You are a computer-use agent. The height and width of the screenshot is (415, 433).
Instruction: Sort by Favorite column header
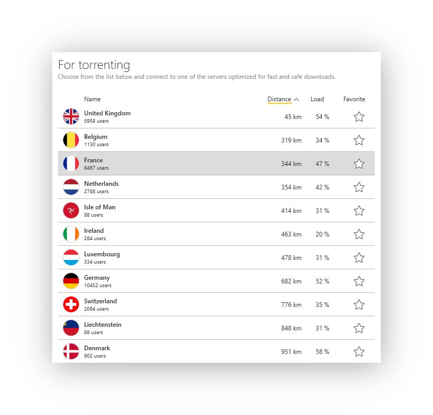click(354, 99)
